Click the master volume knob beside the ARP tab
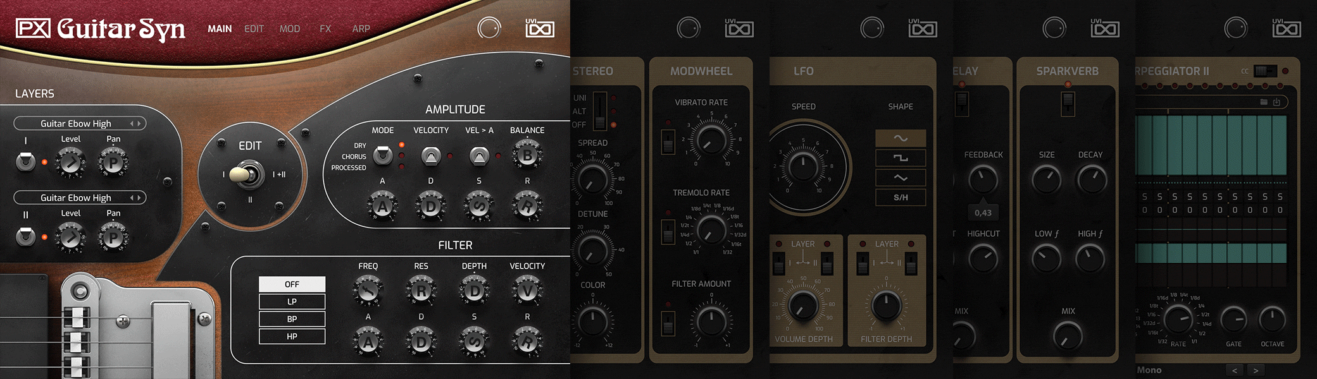 (x=489, y=28)
